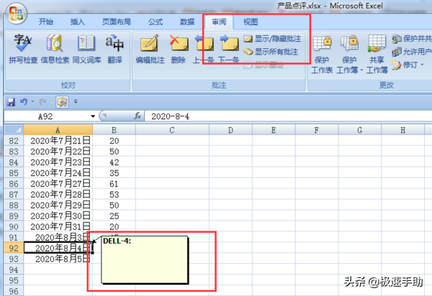Click Allow Users to Edit Ranges
Viewport: 432px width, 296px height.
point(412,52)
